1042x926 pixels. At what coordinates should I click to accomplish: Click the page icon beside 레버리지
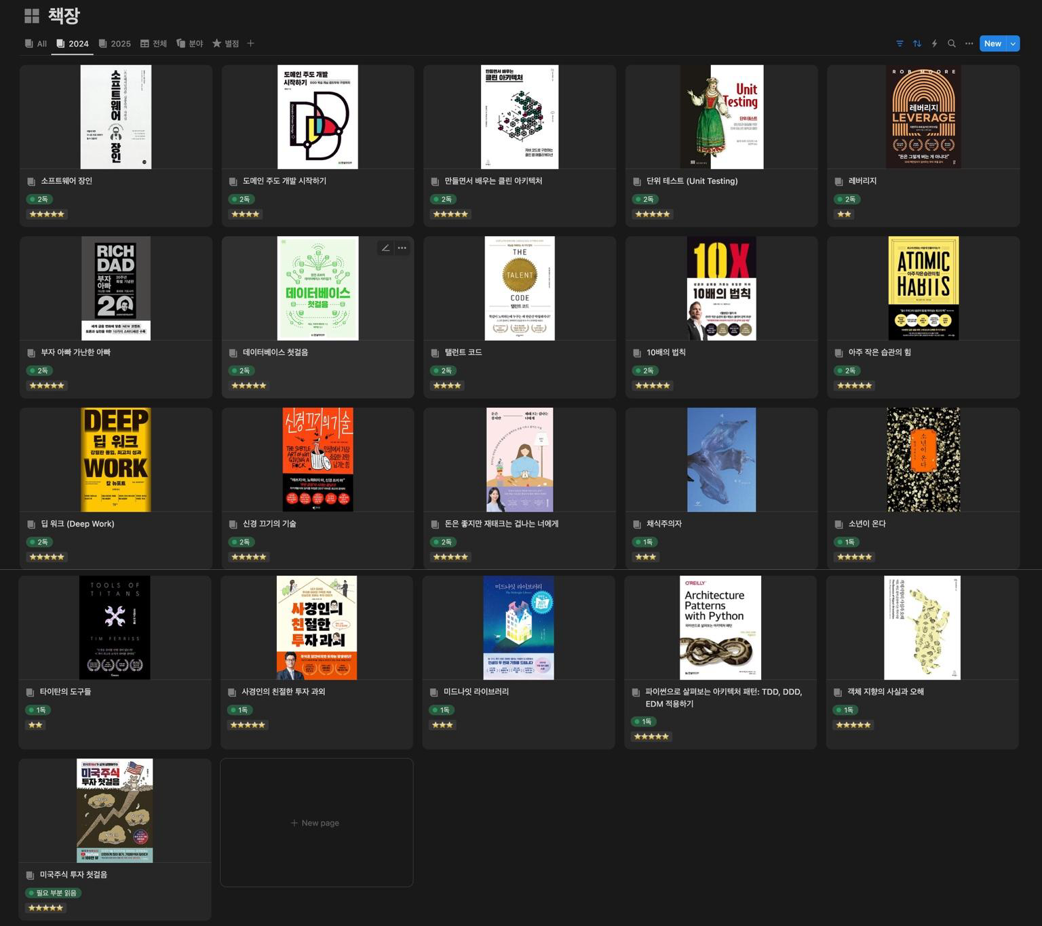[838, 181]
